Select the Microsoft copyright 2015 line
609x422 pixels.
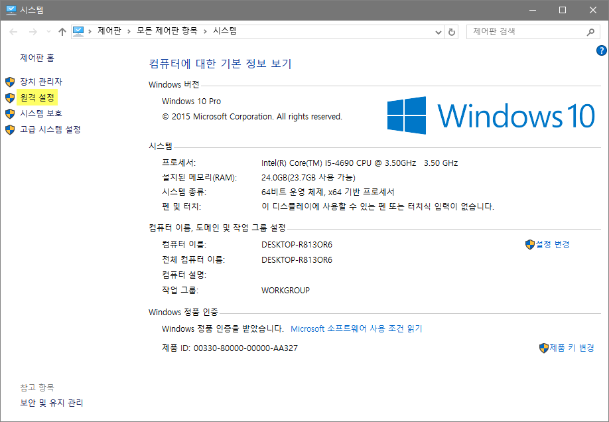[x=252, y=117]
